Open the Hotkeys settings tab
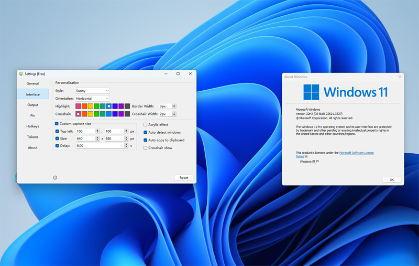Viewport: 419px width, 266px height. (32, 126)
